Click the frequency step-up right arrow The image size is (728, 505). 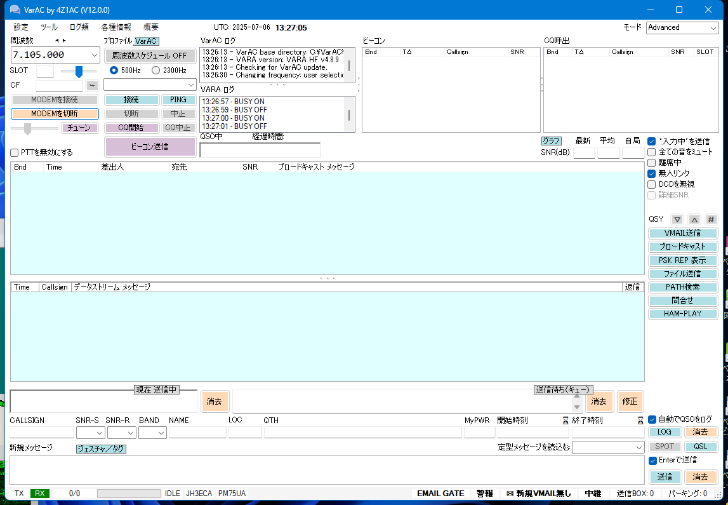click(x=64, y=41)
